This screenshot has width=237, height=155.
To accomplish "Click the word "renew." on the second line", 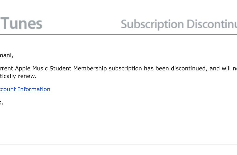I will (27, 76).
